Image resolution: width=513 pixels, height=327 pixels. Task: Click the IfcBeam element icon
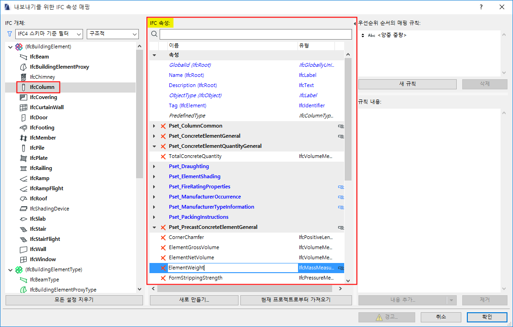pos(24,57)
